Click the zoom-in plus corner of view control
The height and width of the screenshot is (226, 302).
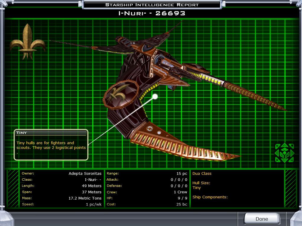click(277, 147)
